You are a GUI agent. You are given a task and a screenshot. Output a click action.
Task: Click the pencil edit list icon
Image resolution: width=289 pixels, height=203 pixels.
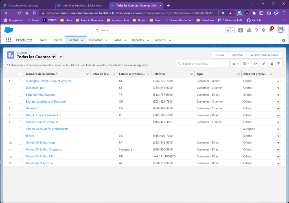[264, 64]
